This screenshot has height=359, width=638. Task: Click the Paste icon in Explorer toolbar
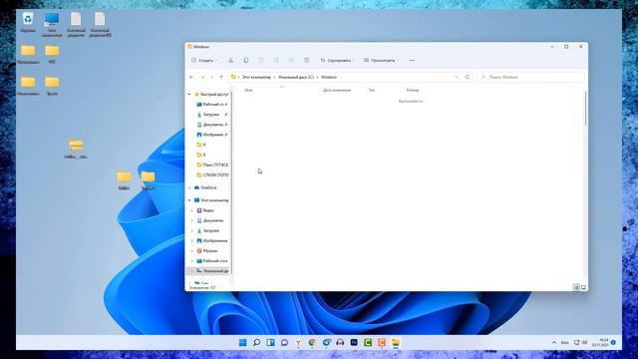coord(261,60)
